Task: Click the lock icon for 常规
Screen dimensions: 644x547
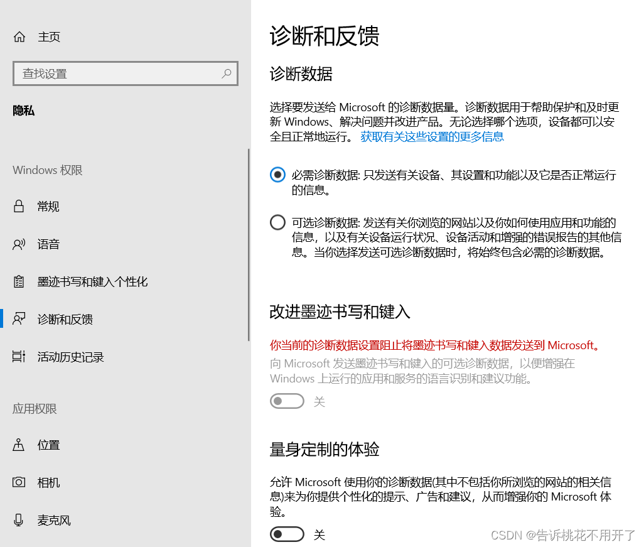Action: [x=18, y=206]
